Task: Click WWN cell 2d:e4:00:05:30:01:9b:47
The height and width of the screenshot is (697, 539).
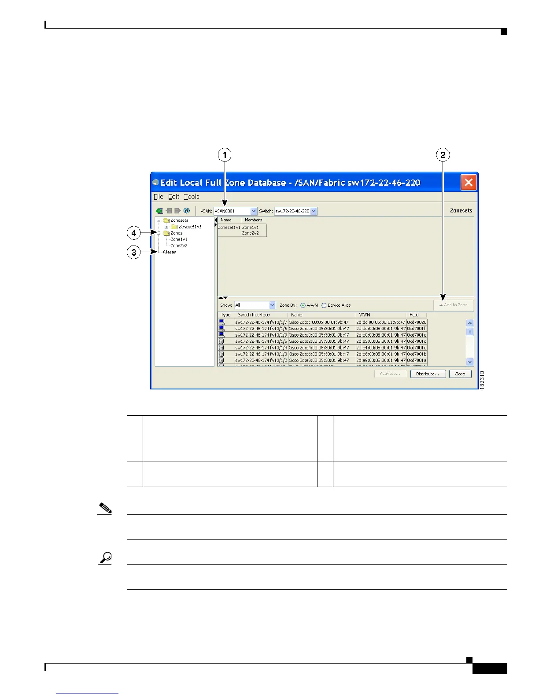Action: tap(380, 348)
